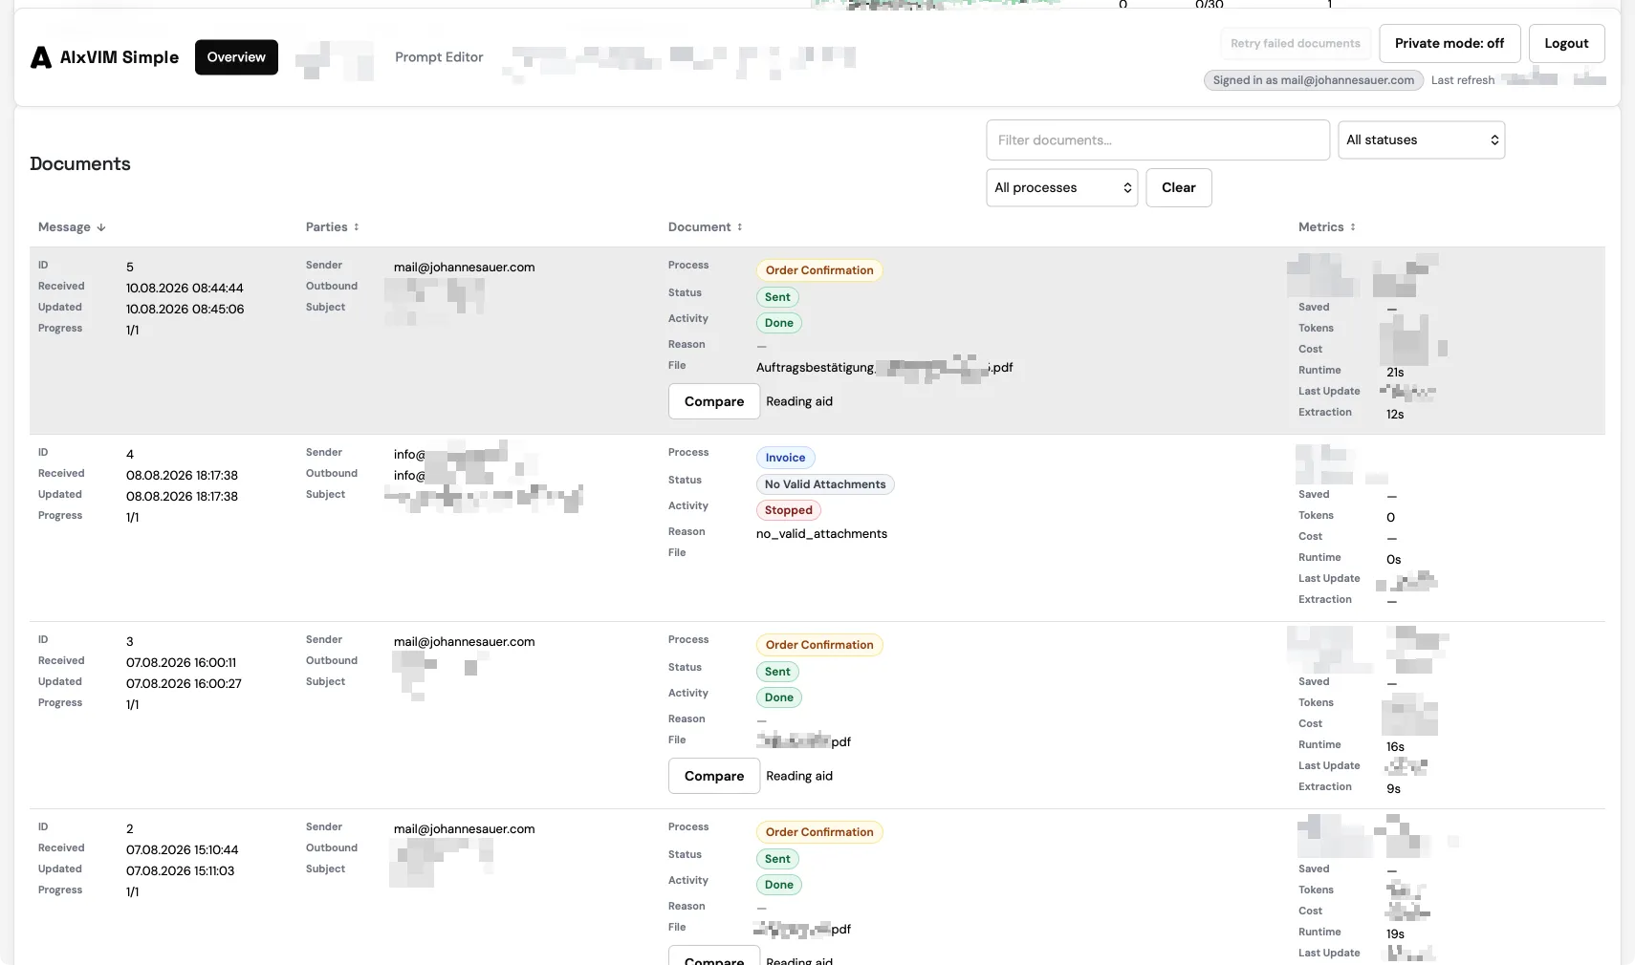Click the Logout button
Screen dimensions: 1635x965
point(1566,43)
